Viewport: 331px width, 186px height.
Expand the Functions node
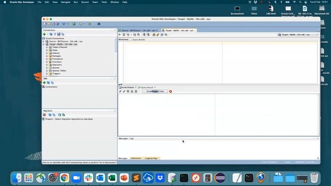coord(47,62)
